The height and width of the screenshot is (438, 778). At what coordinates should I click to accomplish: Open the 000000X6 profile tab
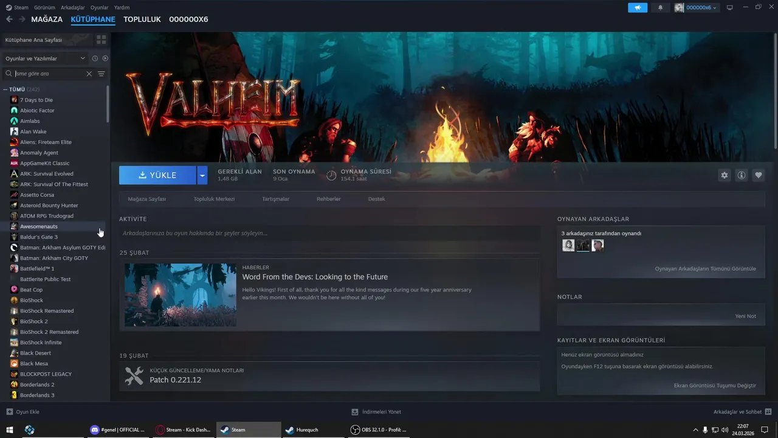[188, 19]
